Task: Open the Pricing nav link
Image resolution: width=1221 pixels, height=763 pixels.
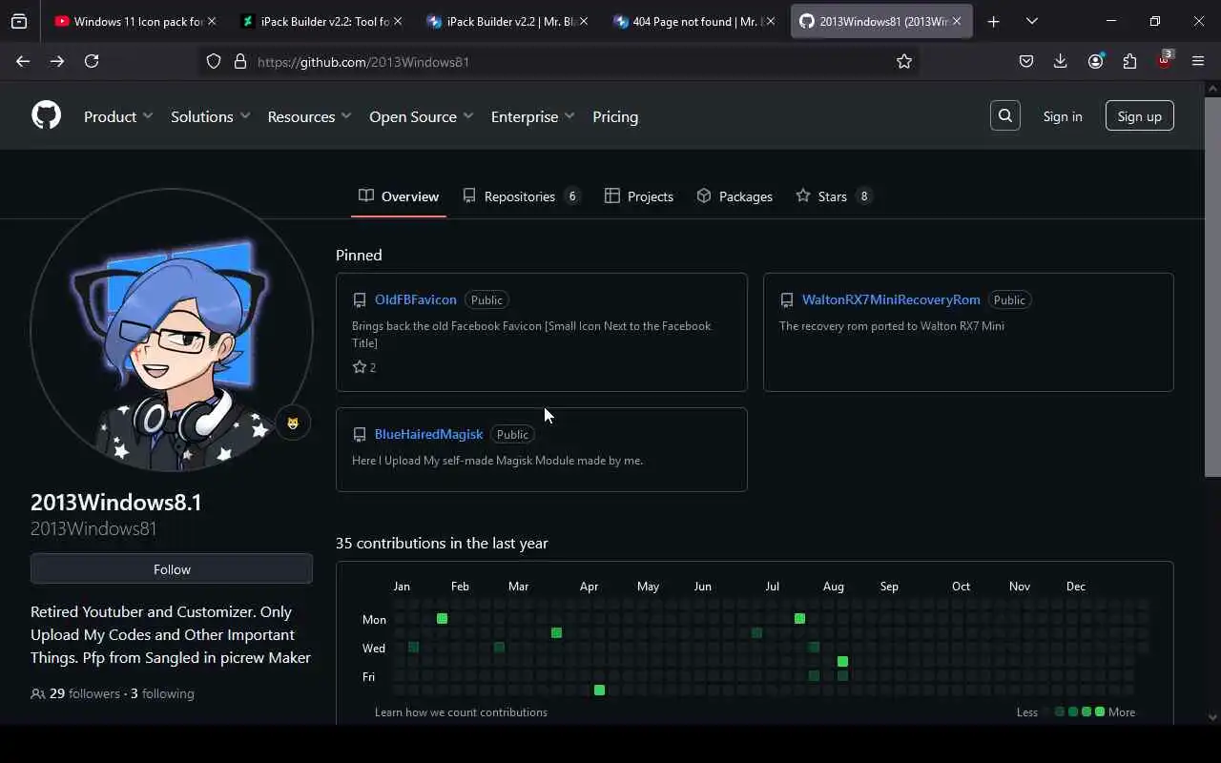Action: point(615,116)
